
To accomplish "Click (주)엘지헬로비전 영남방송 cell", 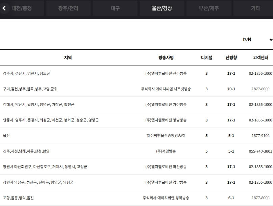I will (x=166, y=120).
